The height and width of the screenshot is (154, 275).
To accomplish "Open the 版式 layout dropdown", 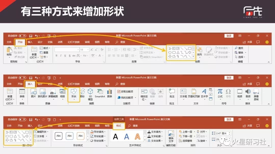I will tap(45, 48).
